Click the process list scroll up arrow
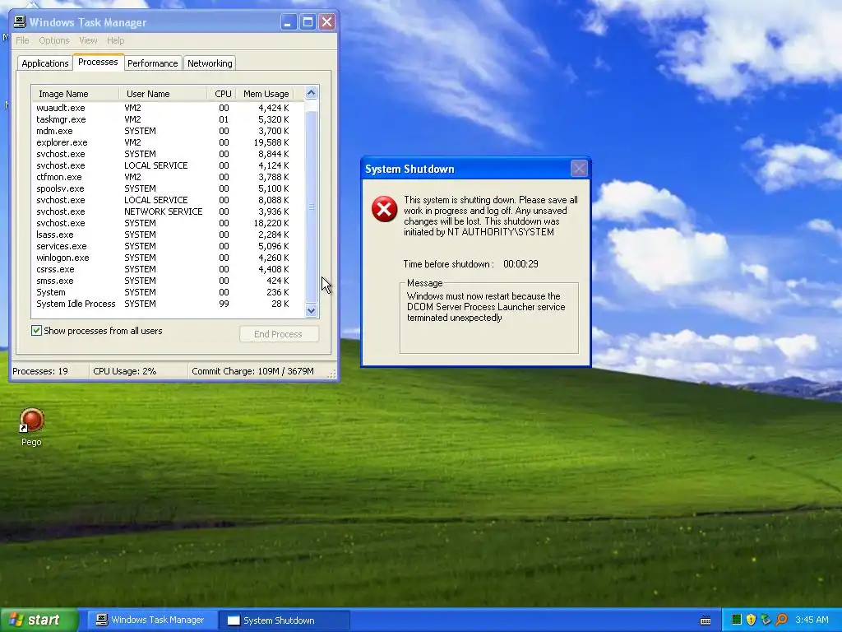This screenshot has height=632, width=842. [312, 92]
